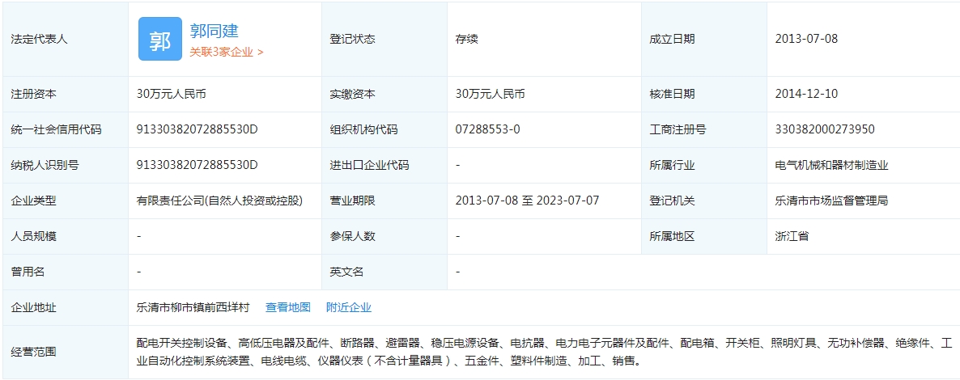Select the 登记状态 value 存续
The height and width of the screenshot is (380, 960).
click(x=467, y=39)
